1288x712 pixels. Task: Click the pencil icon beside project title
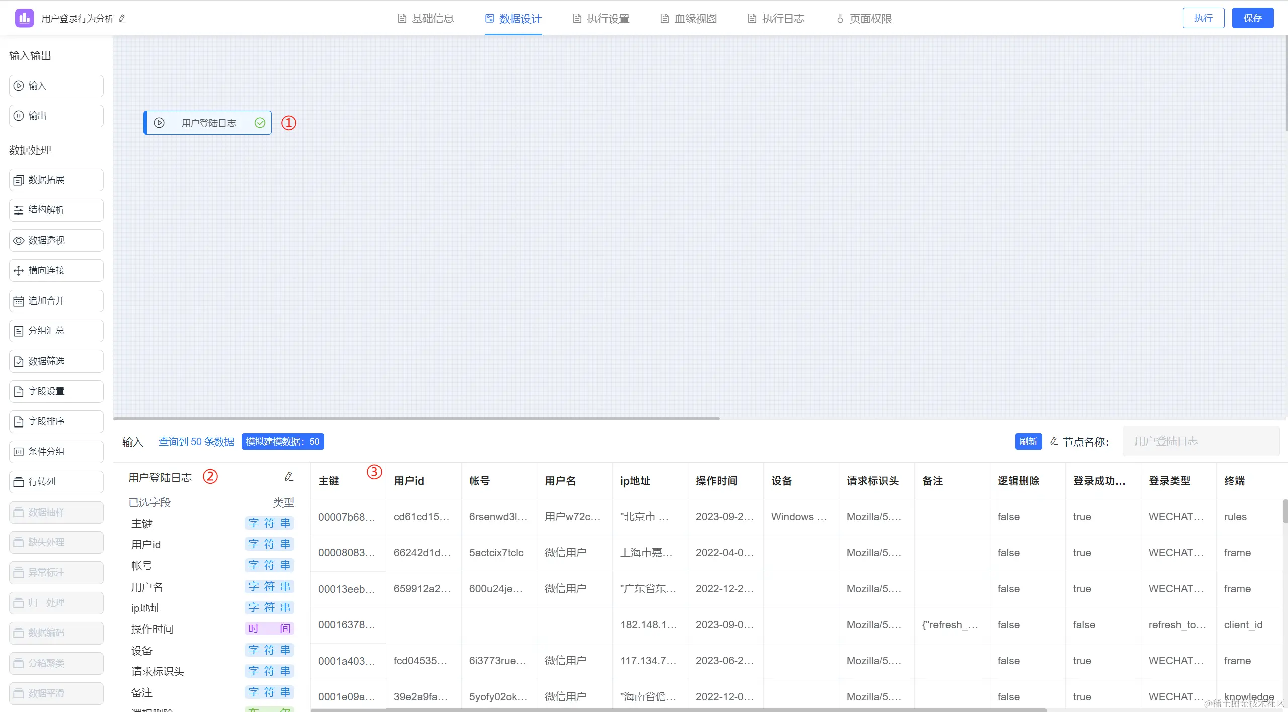click(x=122, y=19)
